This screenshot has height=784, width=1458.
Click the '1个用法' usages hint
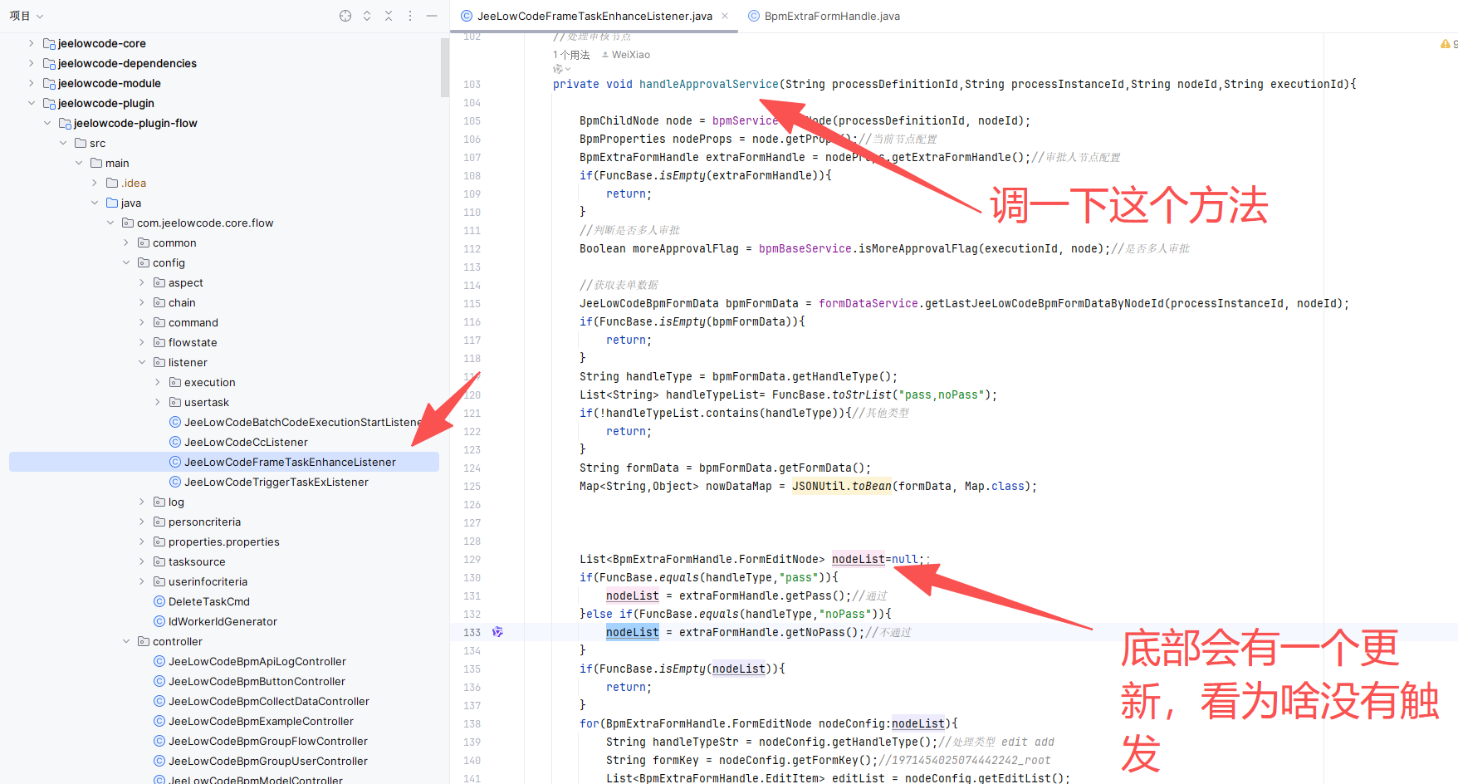[x=571, y=55]
